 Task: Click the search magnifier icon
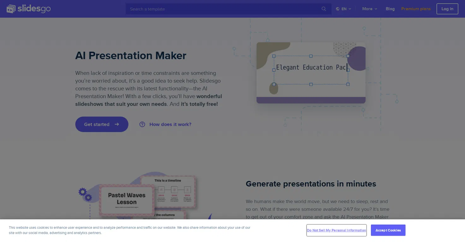tap(324, 9)
